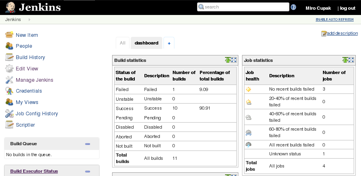361x176 pixels.
Task: Click the add description pencil icon
Action: [324, 34]
